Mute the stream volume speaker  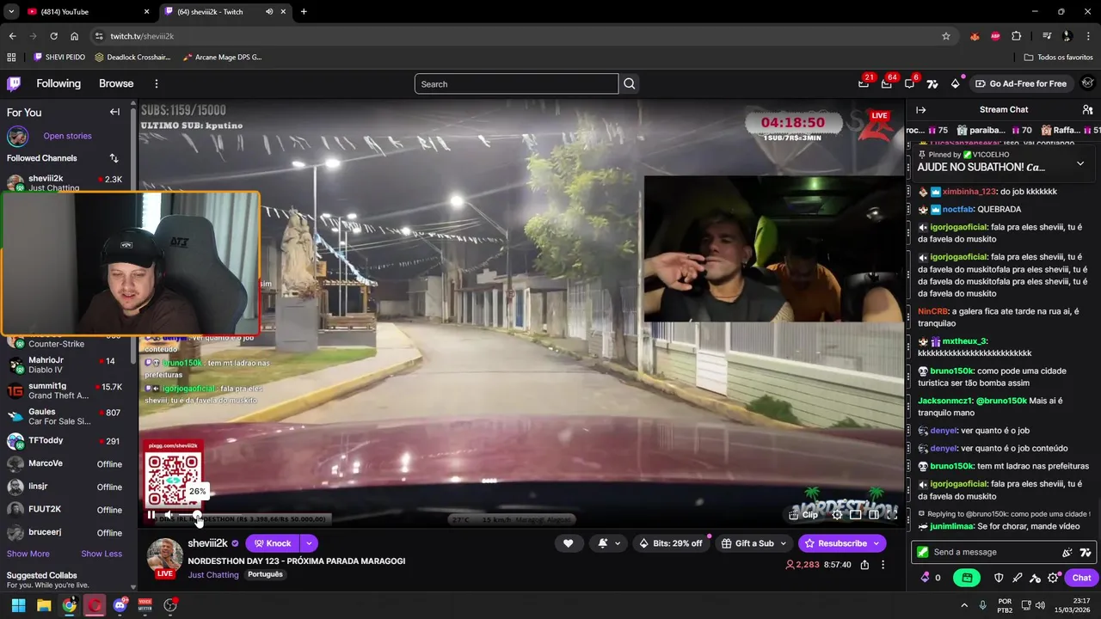169,515
